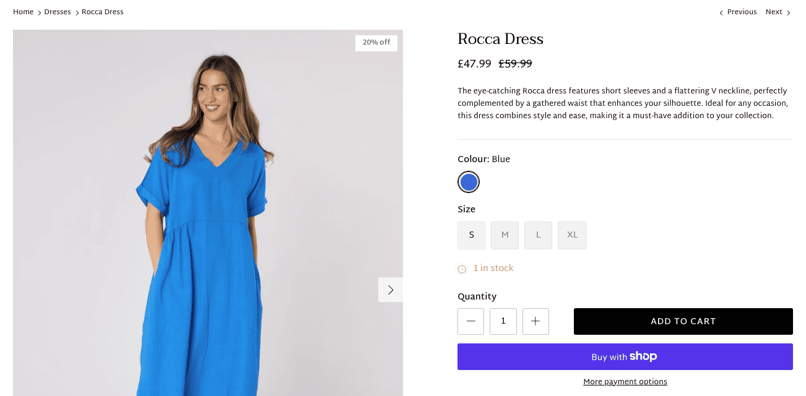Click the clock icon beside 1 in stock

point(462,269)
